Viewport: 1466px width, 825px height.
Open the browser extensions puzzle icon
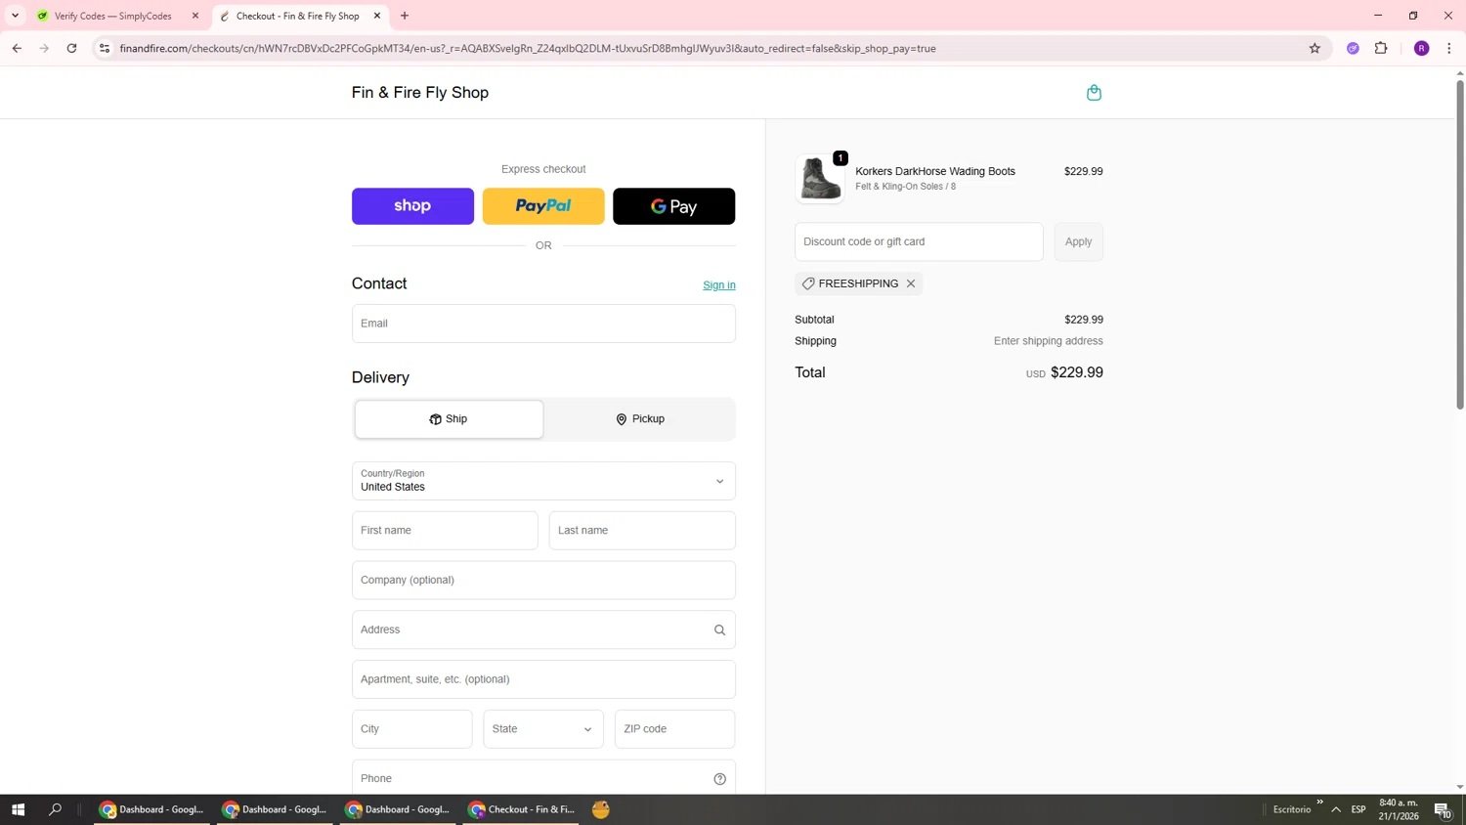pos(1381,48)
